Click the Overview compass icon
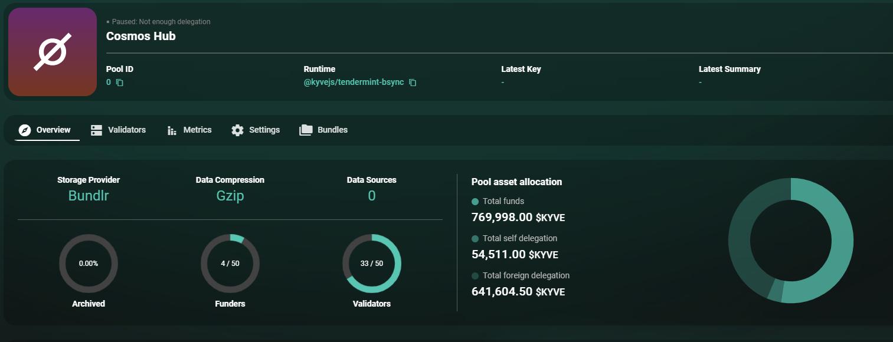This screenshot has height=342, width=893. coord(24,130)
